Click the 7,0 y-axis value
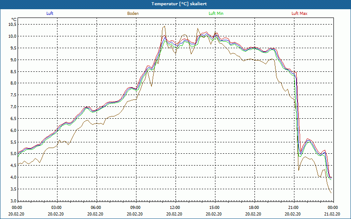Image resolution: width=351 pixels, height=219 pixels. tap(13, 106)
